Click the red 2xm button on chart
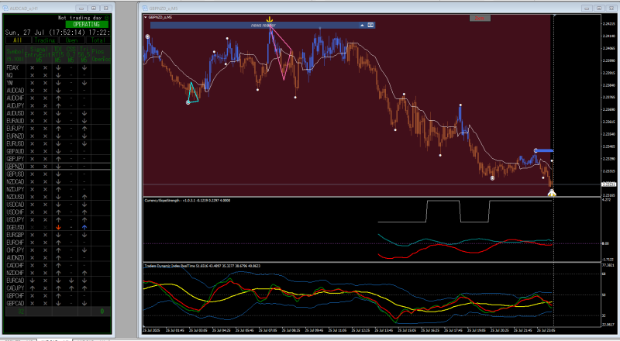Image resolution: width=620 pixels, height=341 pixels. click(480, 18)
